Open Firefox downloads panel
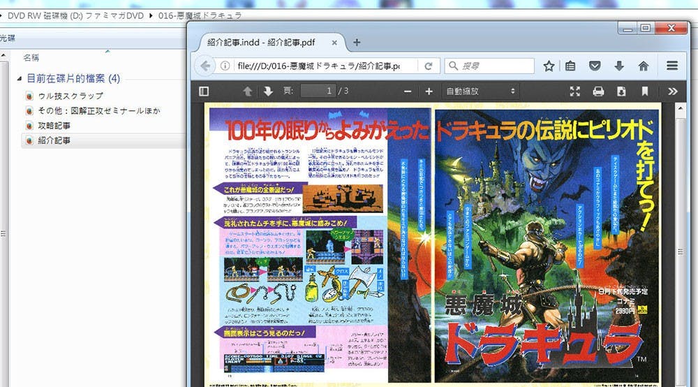Screen dimensions: 698x387 [618, 66]
